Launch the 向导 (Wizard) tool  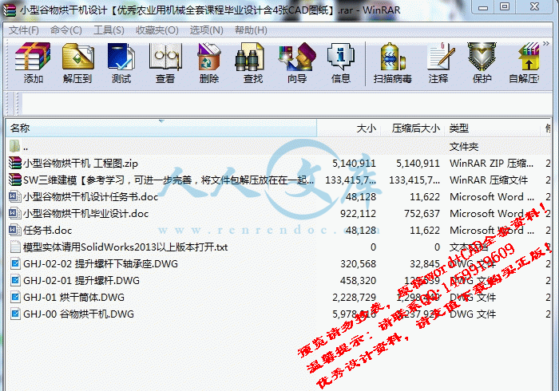297,57
